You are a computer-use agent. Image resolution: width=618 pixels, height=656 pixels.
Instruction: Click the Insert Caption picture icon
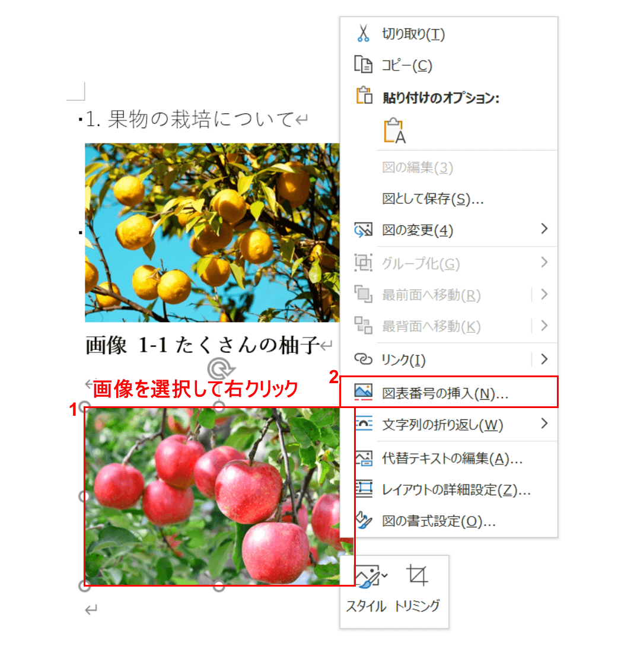pos(363,393)
